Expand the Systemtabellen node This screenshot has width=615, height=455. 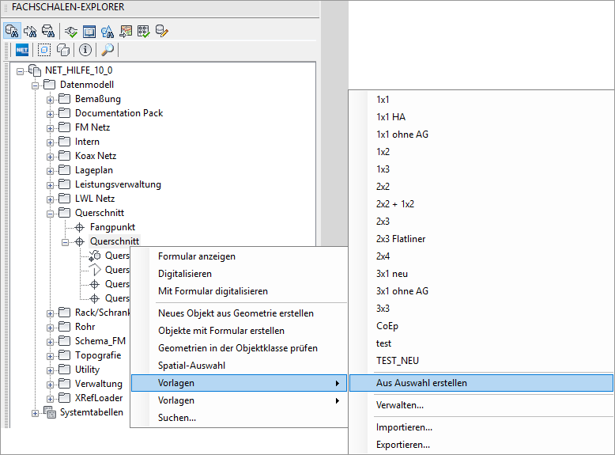pos(36,412)
